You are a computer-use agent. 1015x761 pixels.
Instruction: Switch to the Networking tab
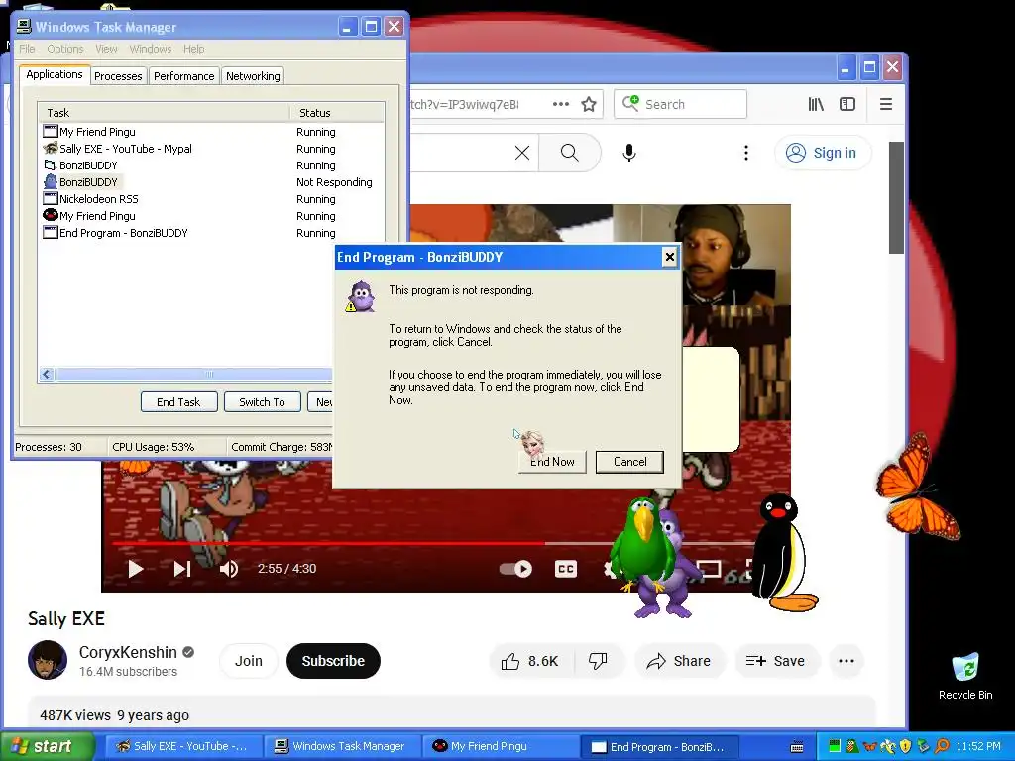point(253,75)
